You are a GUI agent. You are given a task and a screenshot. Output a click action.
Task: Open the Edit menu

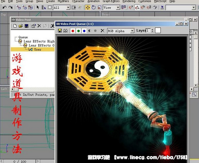(10, 1)
